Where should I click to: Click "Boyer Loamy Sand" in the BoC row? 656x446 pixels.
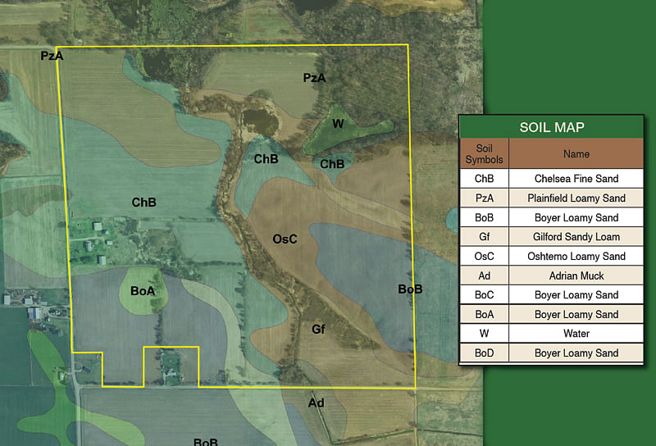pyautogui.click(x=576, y=295)
